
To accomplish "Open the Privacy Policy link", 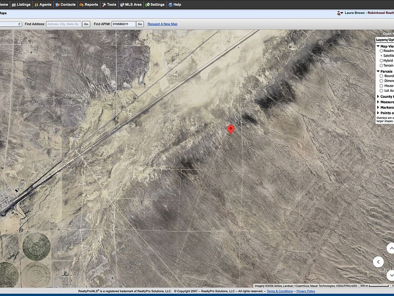I will tap(306, 291).
